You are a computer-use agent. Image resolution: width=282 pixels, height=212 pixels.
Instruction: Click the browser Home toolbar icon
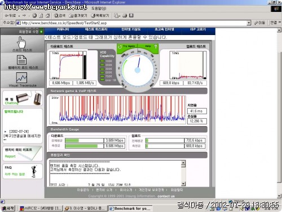tap(47, 16)
